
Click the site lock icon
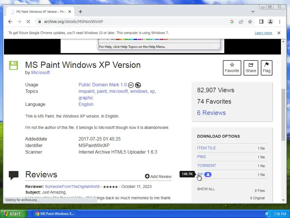tap(39, 22)
